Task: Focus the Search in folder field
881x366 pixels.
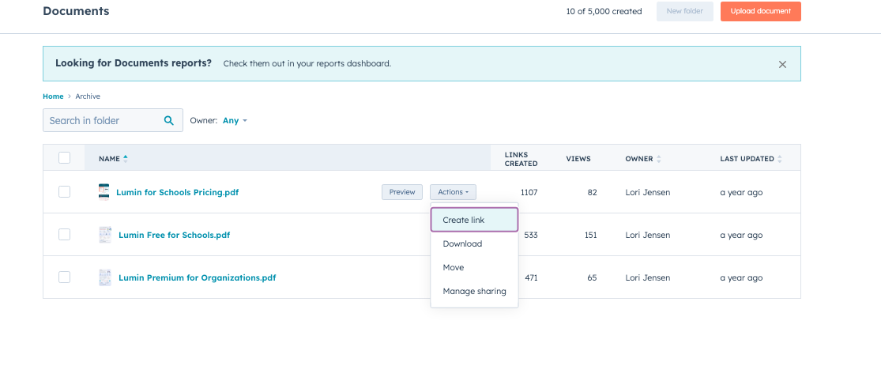Action: (x=113, y=120)
